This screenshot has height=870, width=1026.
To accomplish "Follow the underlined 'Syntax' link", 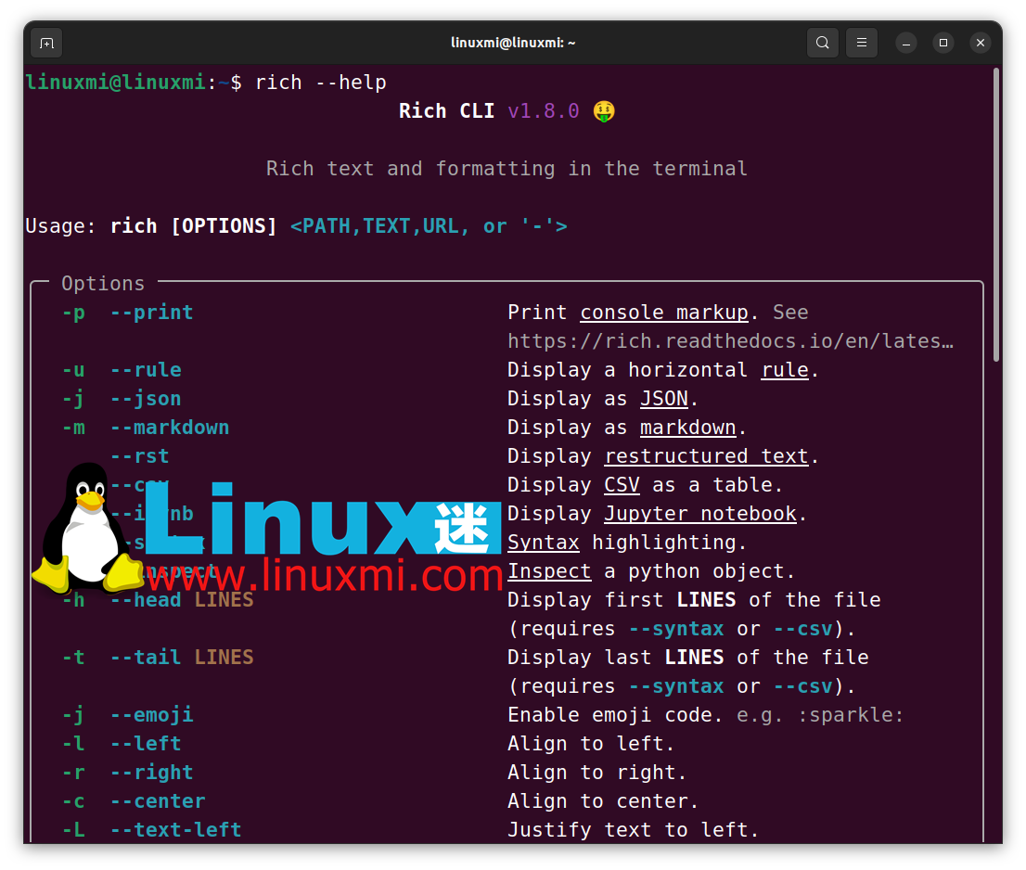I will [x=544, y=543].
